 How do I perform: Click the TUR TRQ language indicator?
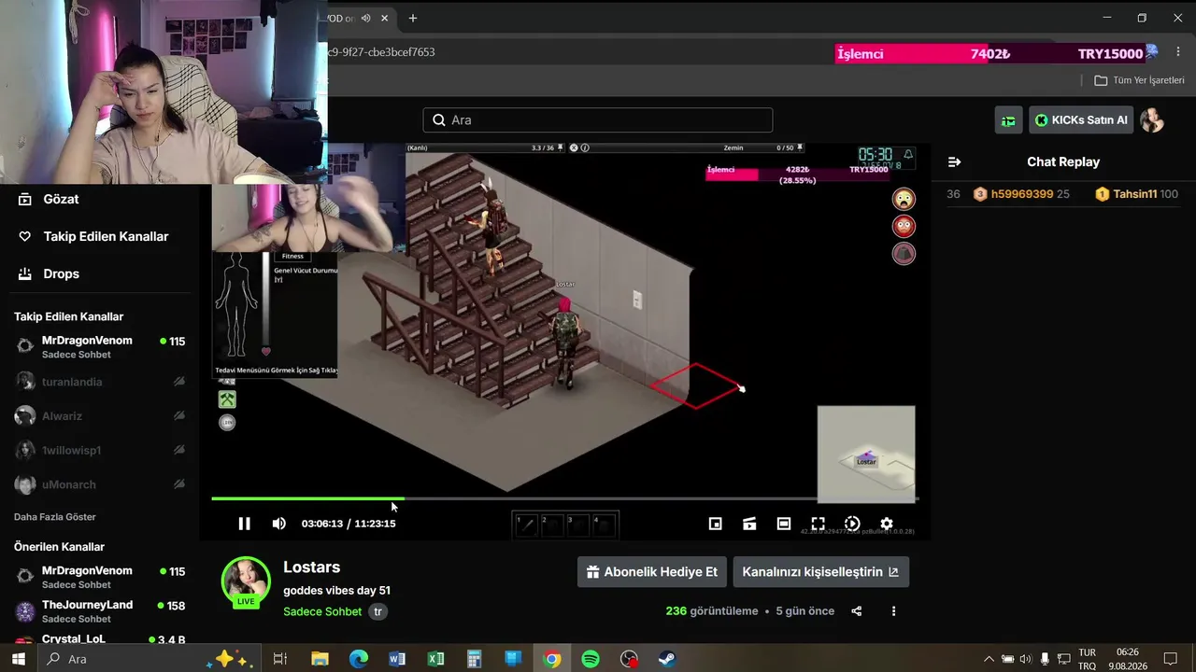pos(1087,659)
